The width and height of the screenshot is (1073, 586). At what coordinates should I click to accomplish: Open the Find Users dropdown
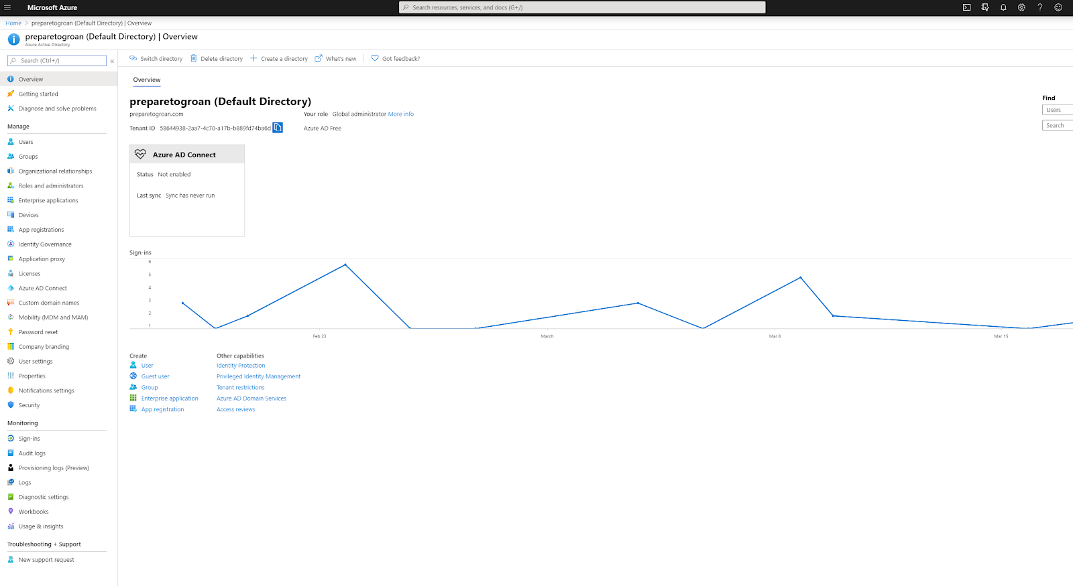pos(1058,110)
